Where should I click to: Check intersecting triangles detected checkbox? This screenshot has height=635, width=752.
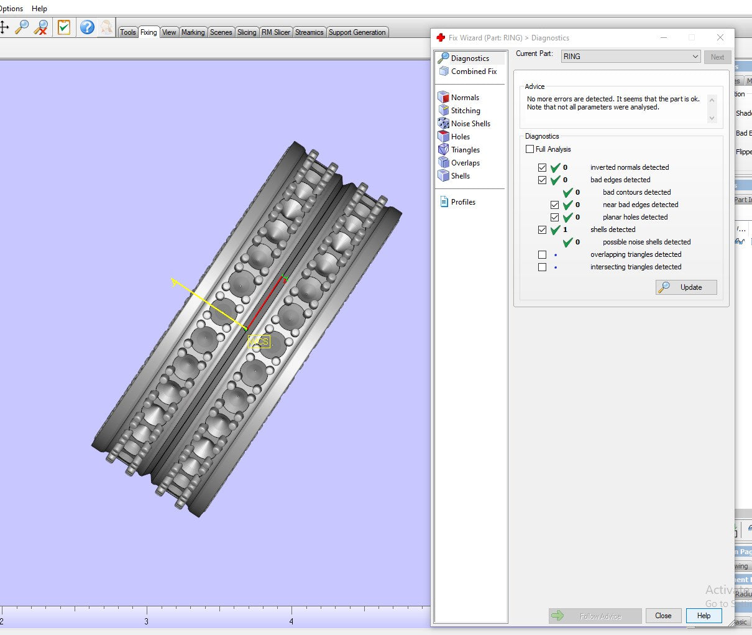[x=542, y=267]
